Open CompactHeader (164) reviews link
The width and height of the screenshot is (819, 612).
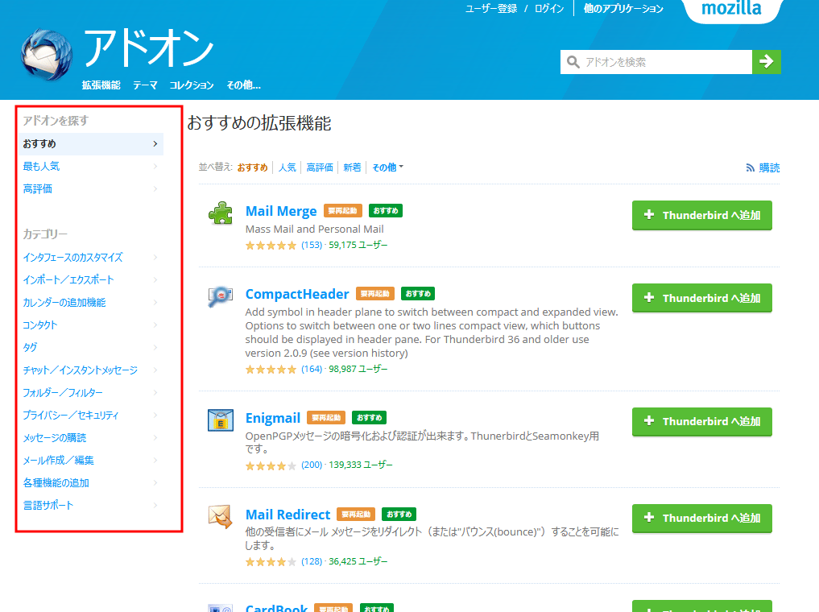[x=312, y=369]
